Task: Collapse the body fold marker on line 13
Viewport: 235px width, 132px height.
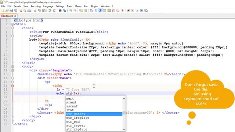Action: 12,66
